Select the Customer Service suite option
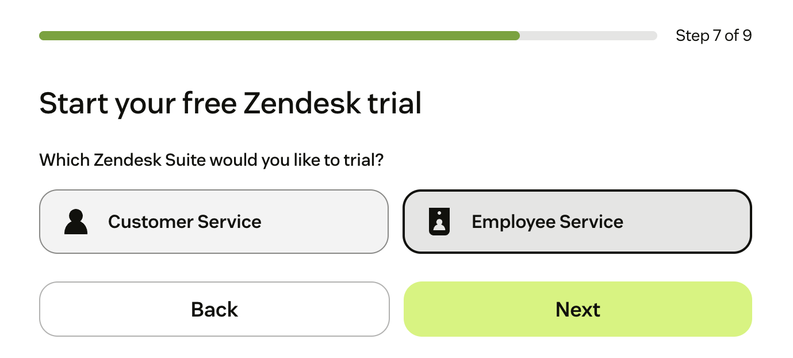 [x=213, y=222]
